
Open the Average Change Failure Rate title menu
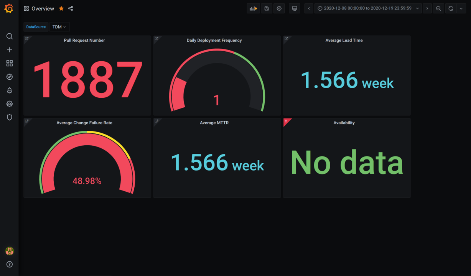[x=84, y=123]
